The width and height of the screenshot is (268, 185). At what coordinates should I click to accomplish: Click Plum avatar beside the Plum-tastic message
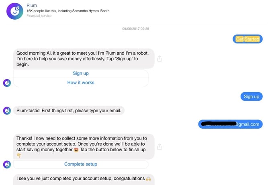point(7,111)
